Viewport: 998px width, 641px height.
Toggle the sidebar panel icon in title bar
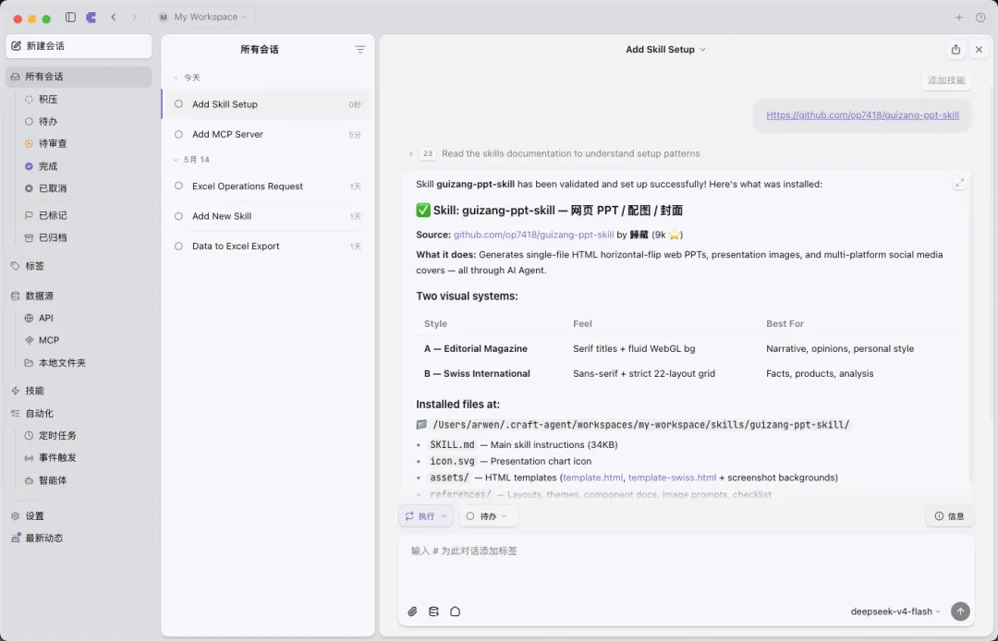tap(70, 18)
